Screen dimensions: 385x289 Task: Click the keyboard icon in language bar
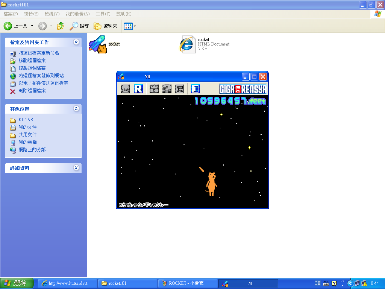[x=326, y=284]
